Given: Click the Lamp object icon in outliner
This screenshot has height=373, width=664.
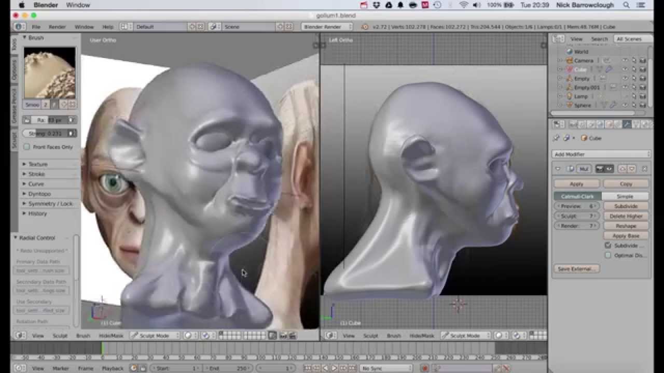Looking at the screenshot, I should (x=569, y=96).
